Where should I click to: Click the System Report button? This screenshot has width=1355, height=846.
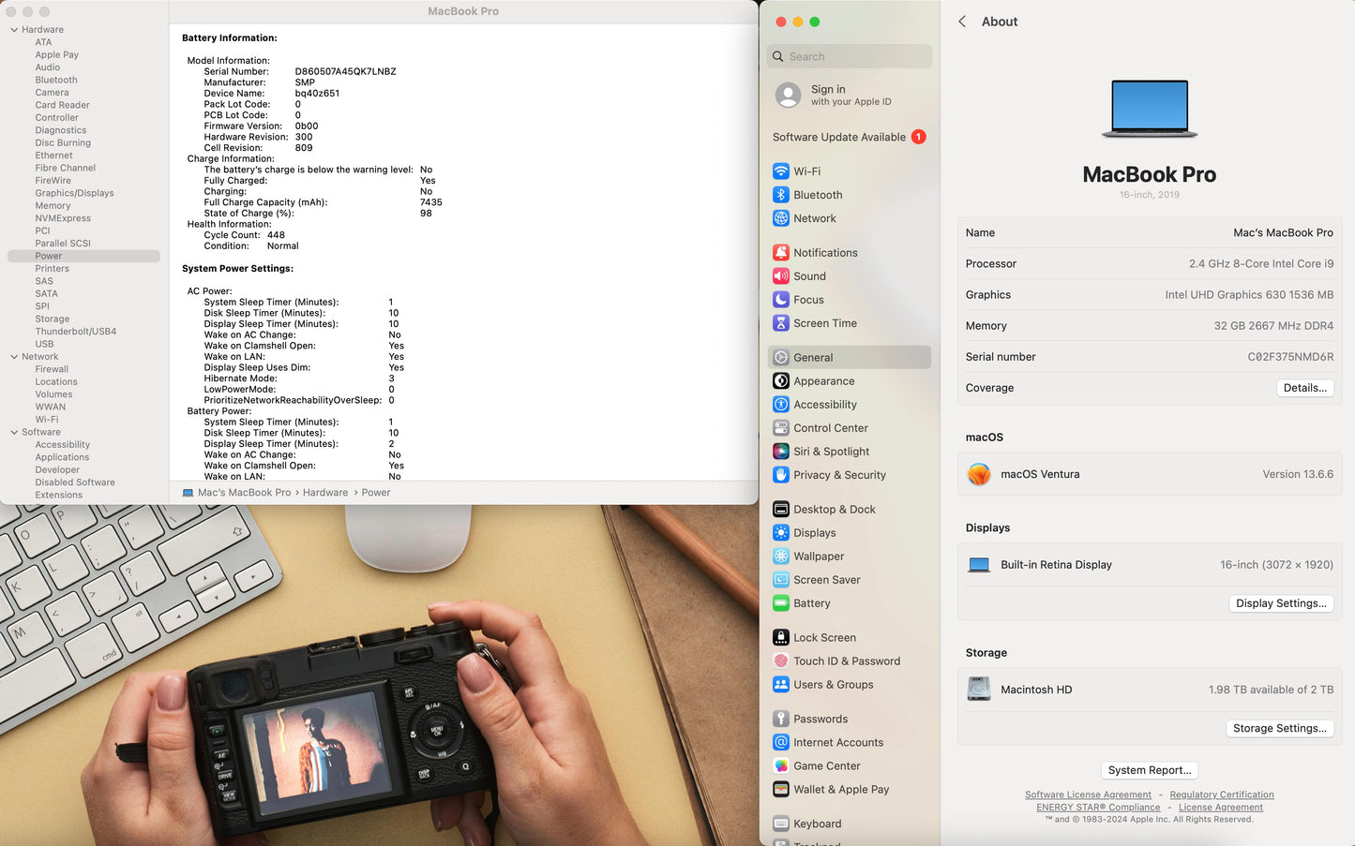[x=1149, y=770]
